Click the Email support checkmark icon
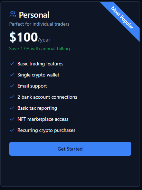The width and height of the screenshot is (142, 190). [12, 86]
